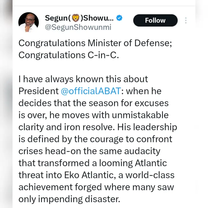Open Segun Showunmi's profile picture

(29, 23)
